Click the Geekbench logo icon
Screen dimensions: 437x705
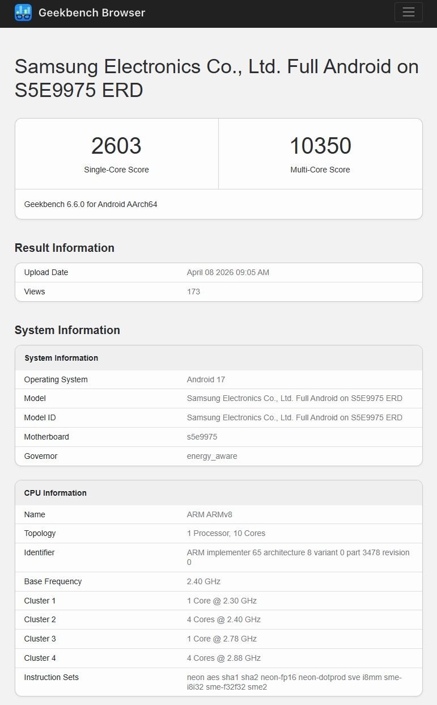23,12
